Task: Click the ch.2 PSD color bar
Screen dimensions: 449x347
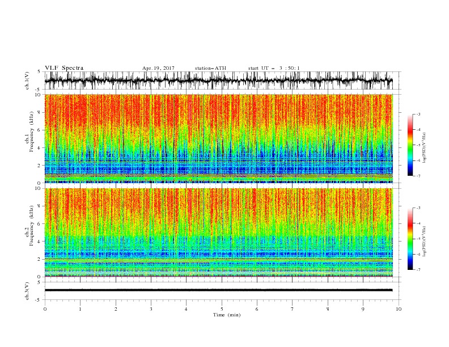Action: pos(410,239)
